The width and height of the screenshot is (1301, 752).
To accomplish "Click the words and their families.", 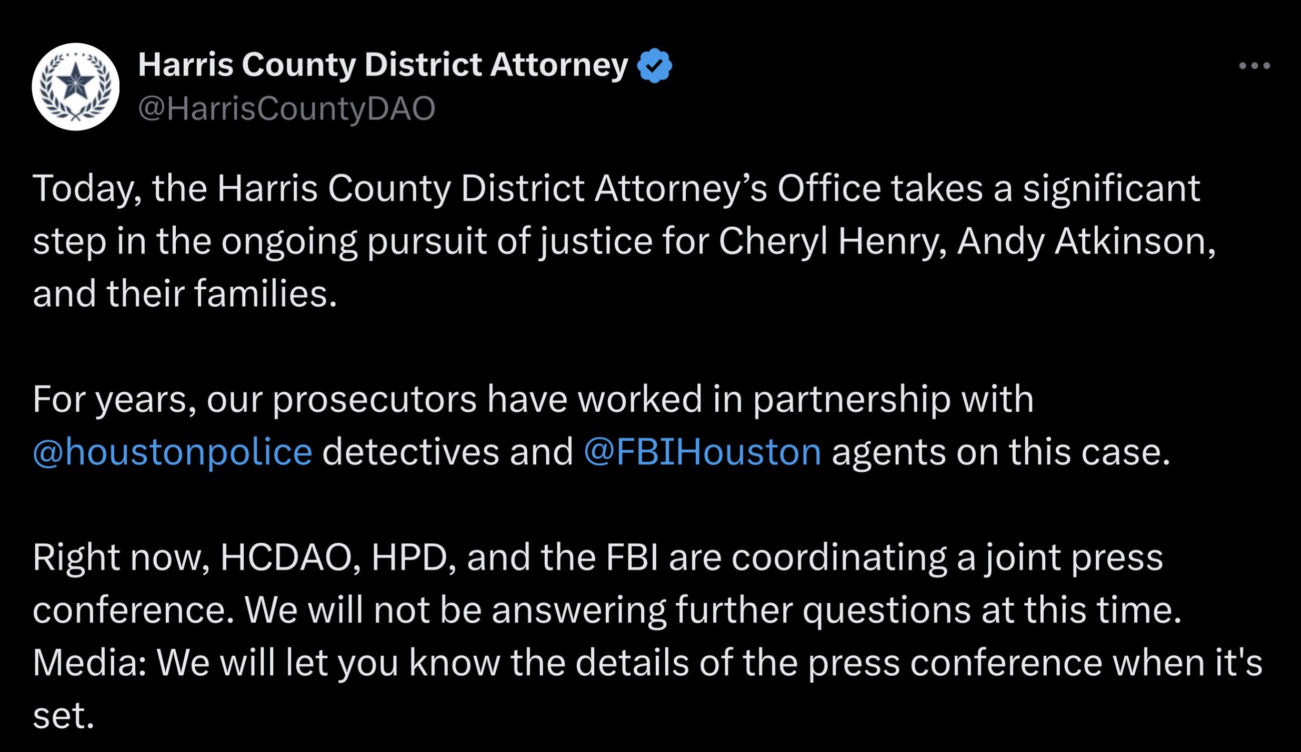I will tap(185, 293).
